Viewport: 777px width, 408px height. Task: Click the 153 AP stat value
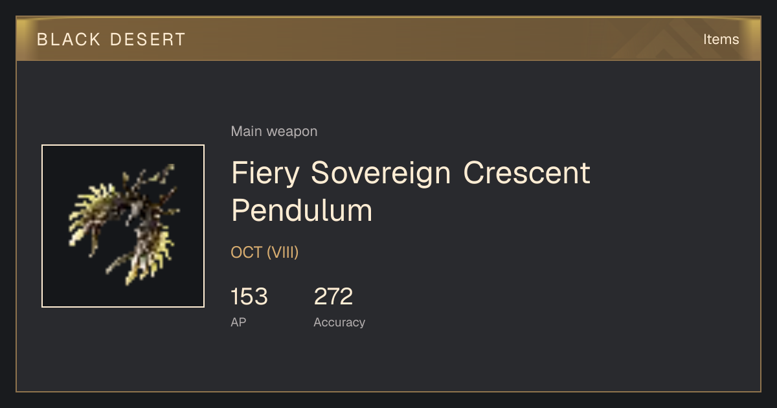249,297
